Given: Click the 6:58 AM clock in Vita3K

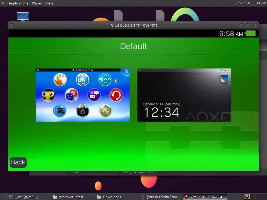Looking at the screenshot, I should pos(231,34).
